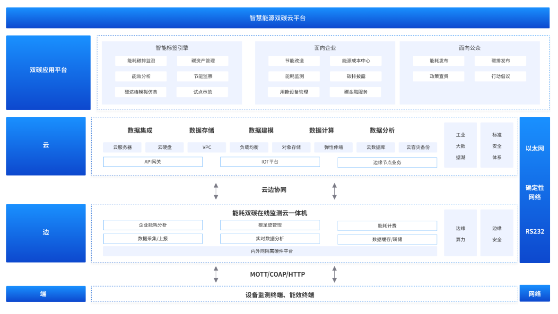Click the 云硬盘 box

[x=165, y=148]
